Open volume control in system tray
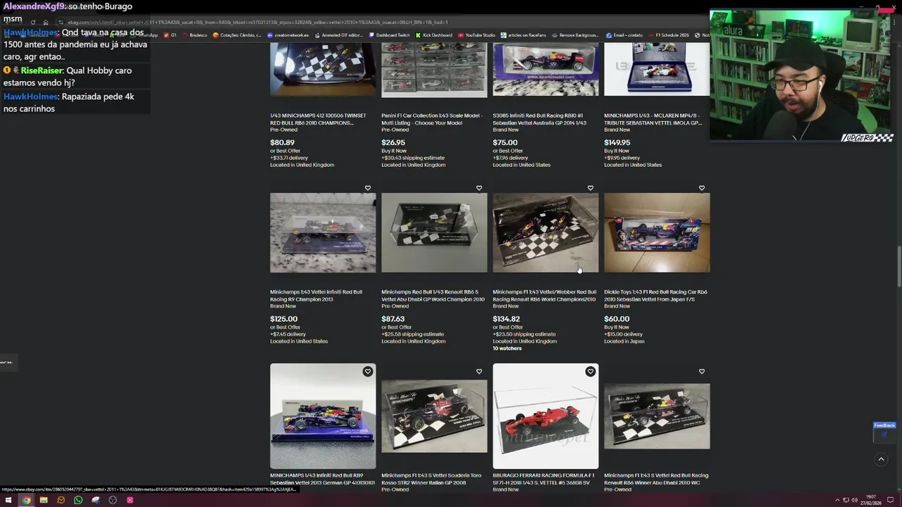Screen dimensions: 902x507 pos(855,500)
